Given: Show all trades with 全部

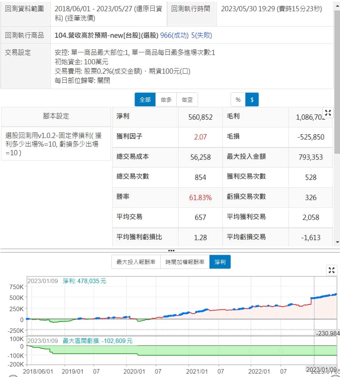Looking at the screenshot, I should (145, 100).
